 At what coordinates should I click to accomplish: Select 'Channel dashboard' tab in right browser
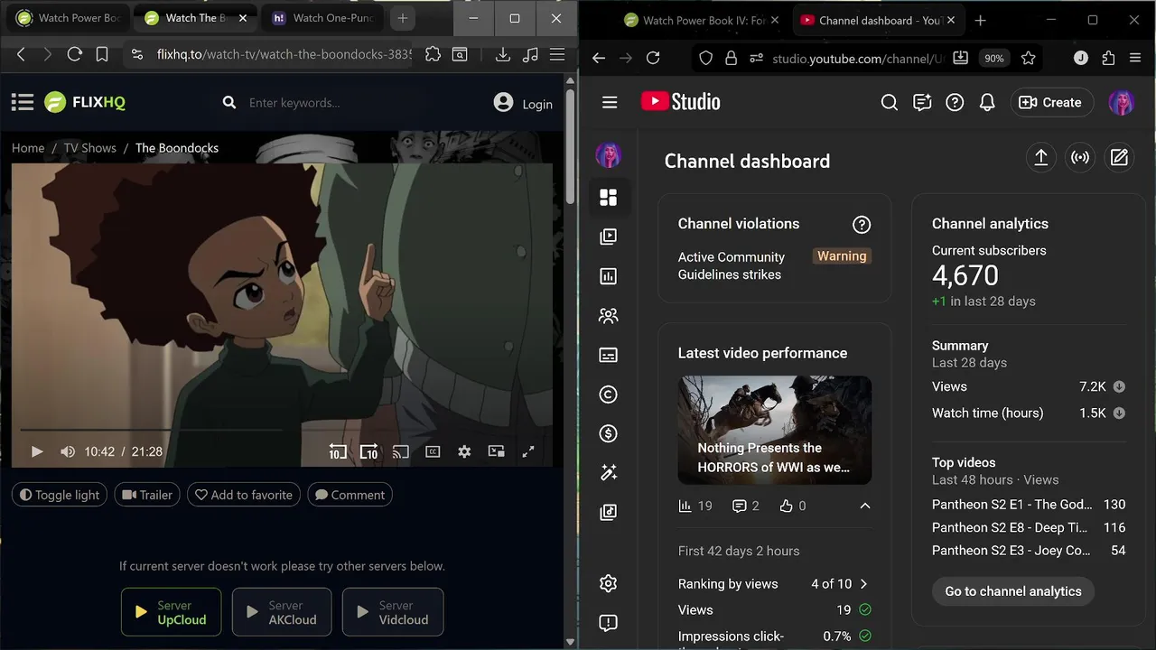coord(879,20)
